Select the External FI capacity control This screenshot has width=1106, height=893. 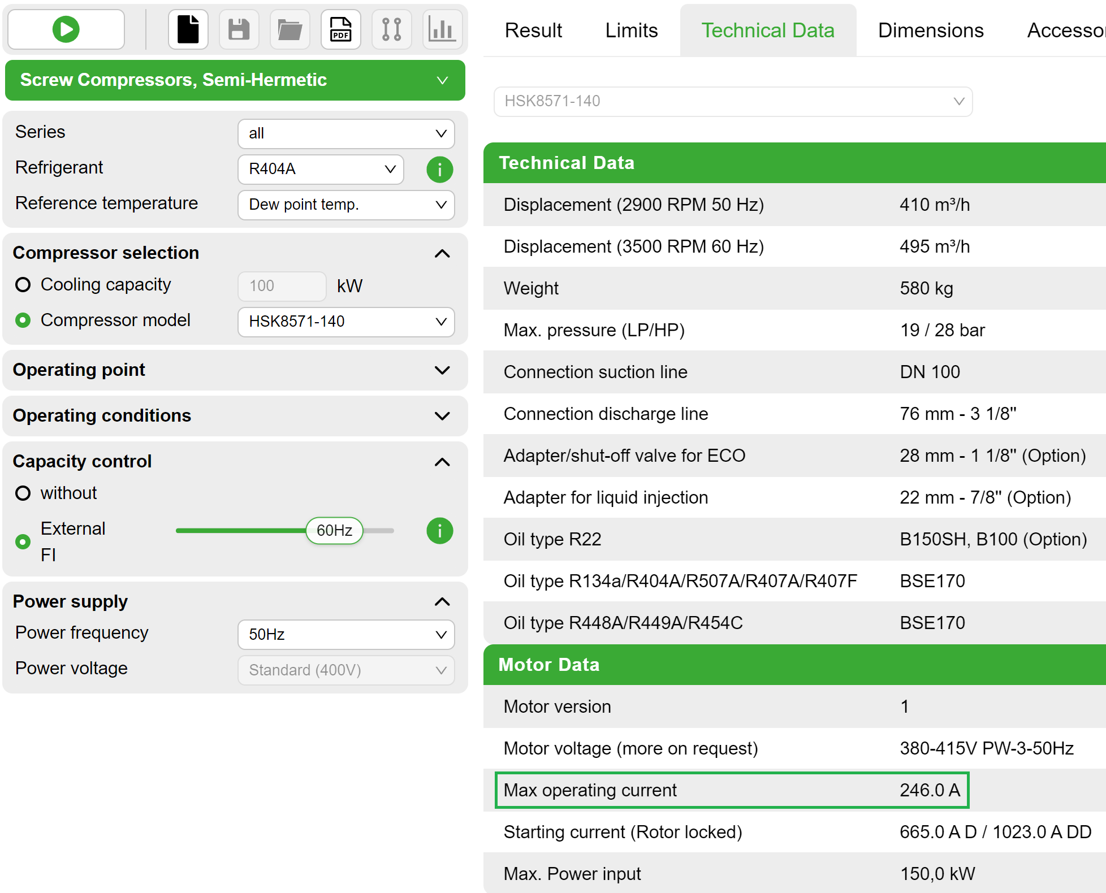point(23,541)
